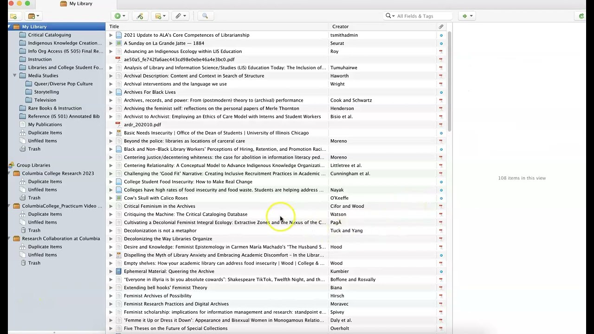Screen dimensions: 594x334
Task: Click the My Library folder icon in the sidebar
Action: [16, 27]
